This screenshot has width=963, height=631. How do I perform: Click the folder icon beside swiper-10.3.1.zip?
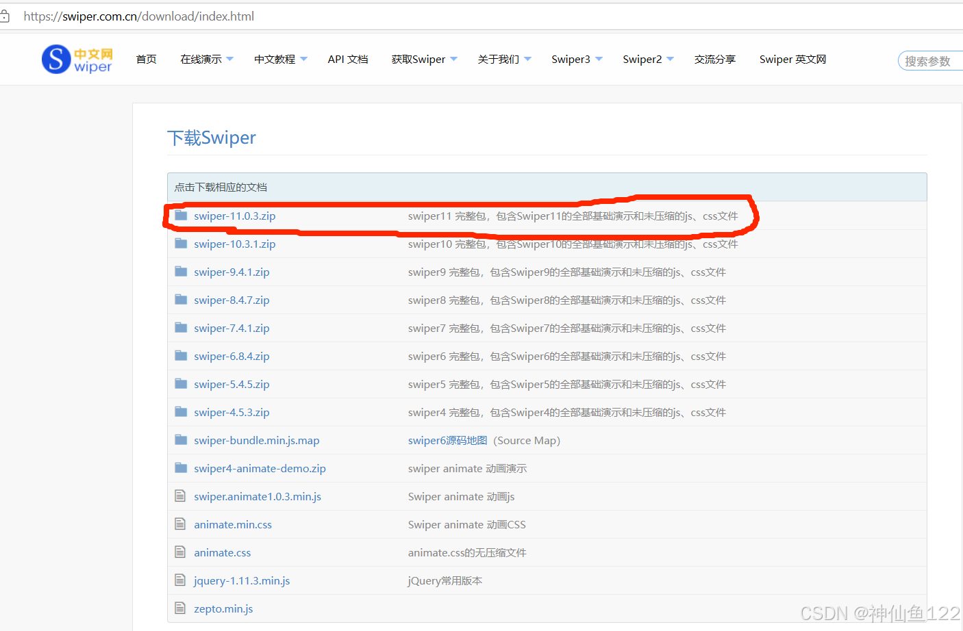tap(181, 243)
